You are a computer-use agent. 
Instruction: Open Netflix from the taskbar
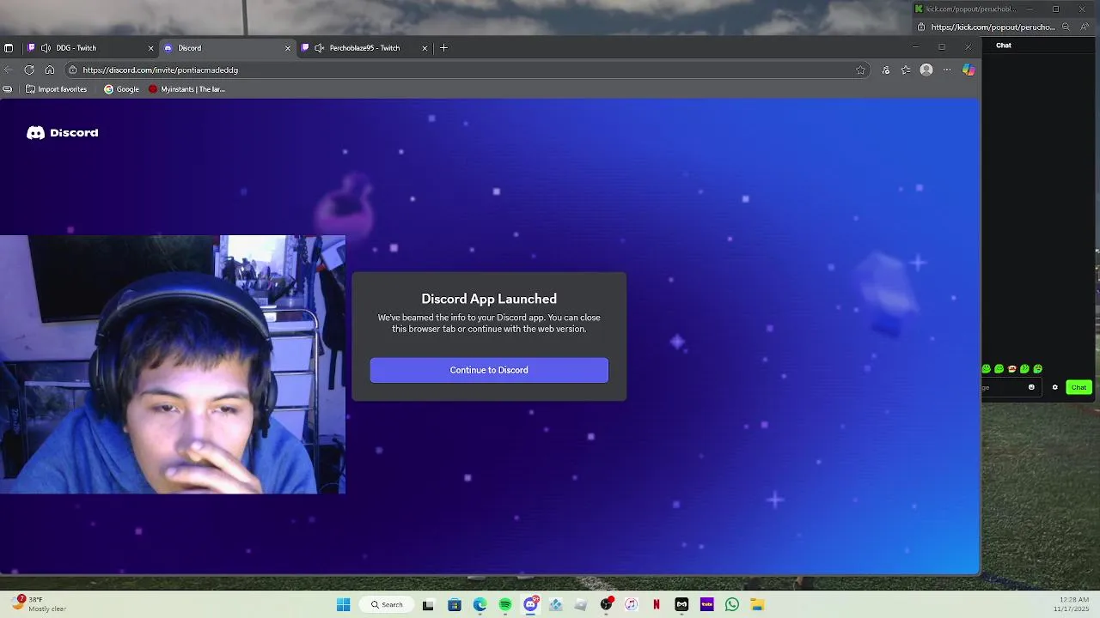tap(657, 604)
